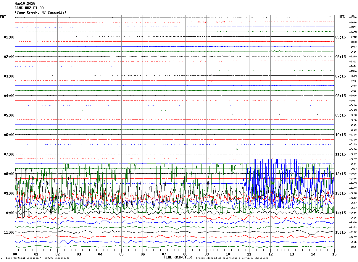Viewport: 358px width, 262px height.
Task: Select the 13:15 UTC time label
Action: coord(340,193)
